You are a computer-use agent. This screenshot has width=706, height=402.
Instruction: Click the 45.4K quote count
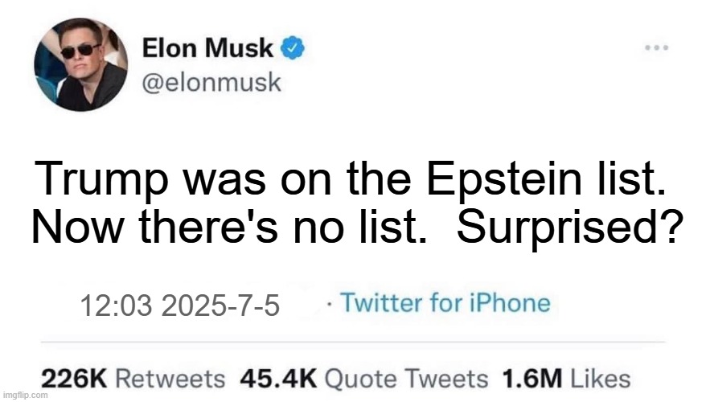click(x=278, y=379)
